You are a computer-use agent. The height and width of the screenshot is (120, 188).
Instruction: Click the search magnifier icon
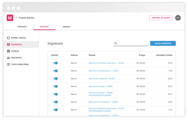tap(116, 43)
